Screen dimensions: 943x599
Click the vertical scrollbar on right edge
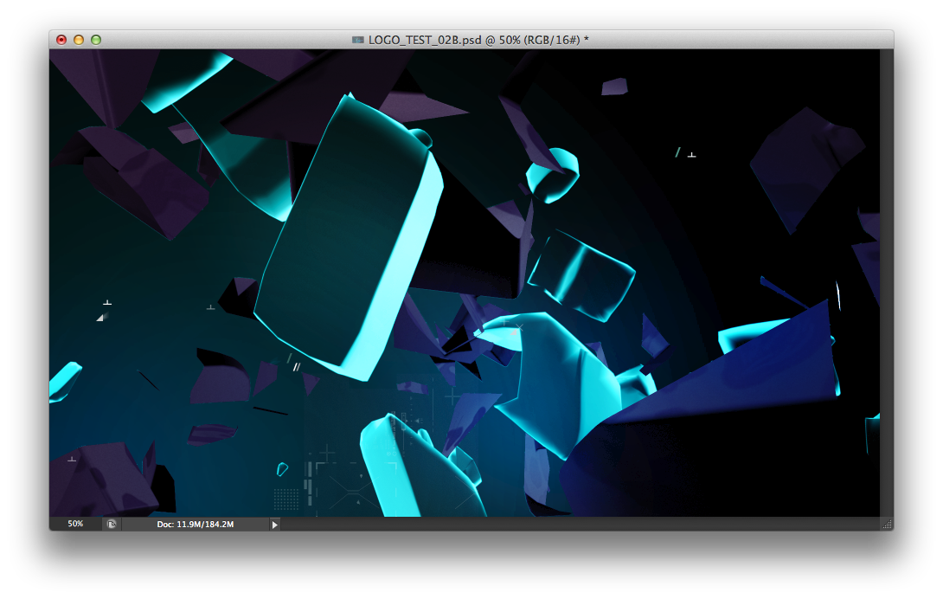(x=887, y=283)
